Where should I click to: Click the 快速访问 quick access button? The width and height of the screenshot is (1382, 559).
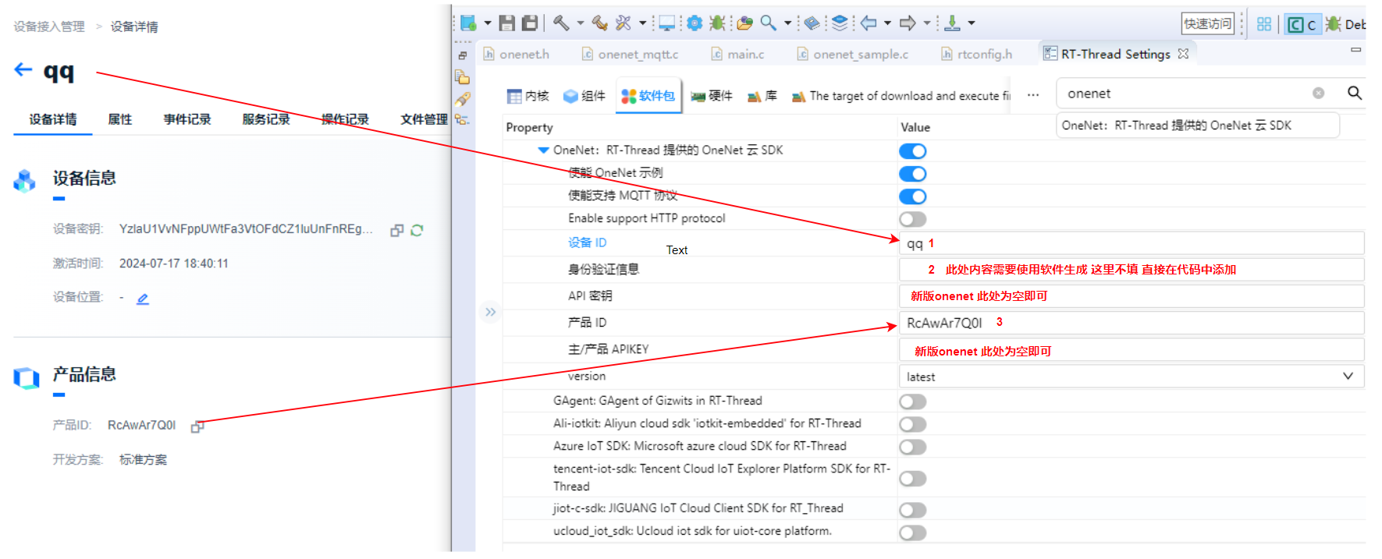(x=1207, y=24)
